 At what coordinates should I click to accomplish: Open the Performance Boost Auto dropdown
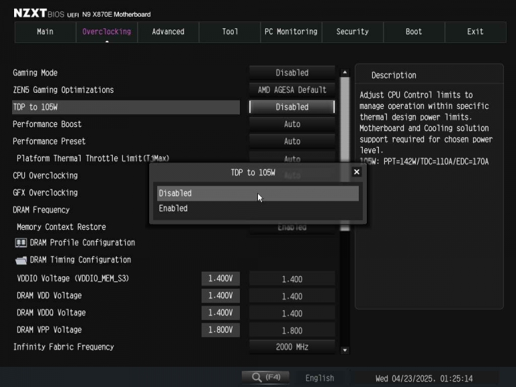coord(292,124)
